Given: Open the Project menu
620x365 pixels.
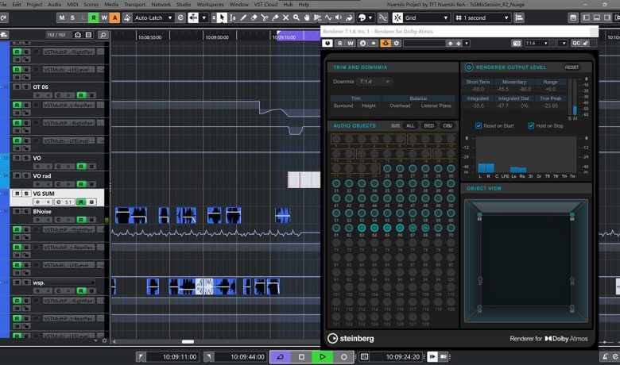Looking at the screenshot, I should click(x=34, y=4).
